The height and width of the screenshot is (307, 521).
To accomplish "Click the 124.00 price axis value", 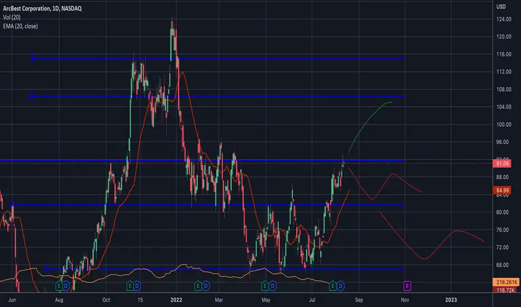I will coord(504,19).
